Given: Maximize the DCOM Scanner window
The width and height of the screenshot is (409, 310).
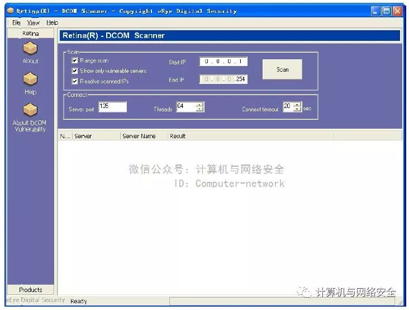Looking at the screenshot, I should [x=386, y=11].
